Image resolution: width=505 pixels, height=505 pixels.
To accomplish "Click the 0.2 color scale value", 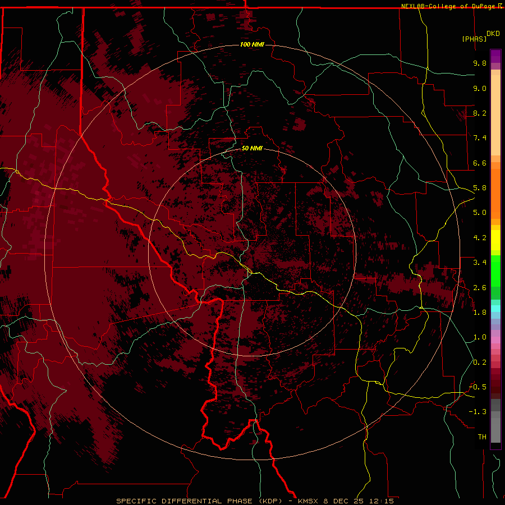I will coord(480,362).
